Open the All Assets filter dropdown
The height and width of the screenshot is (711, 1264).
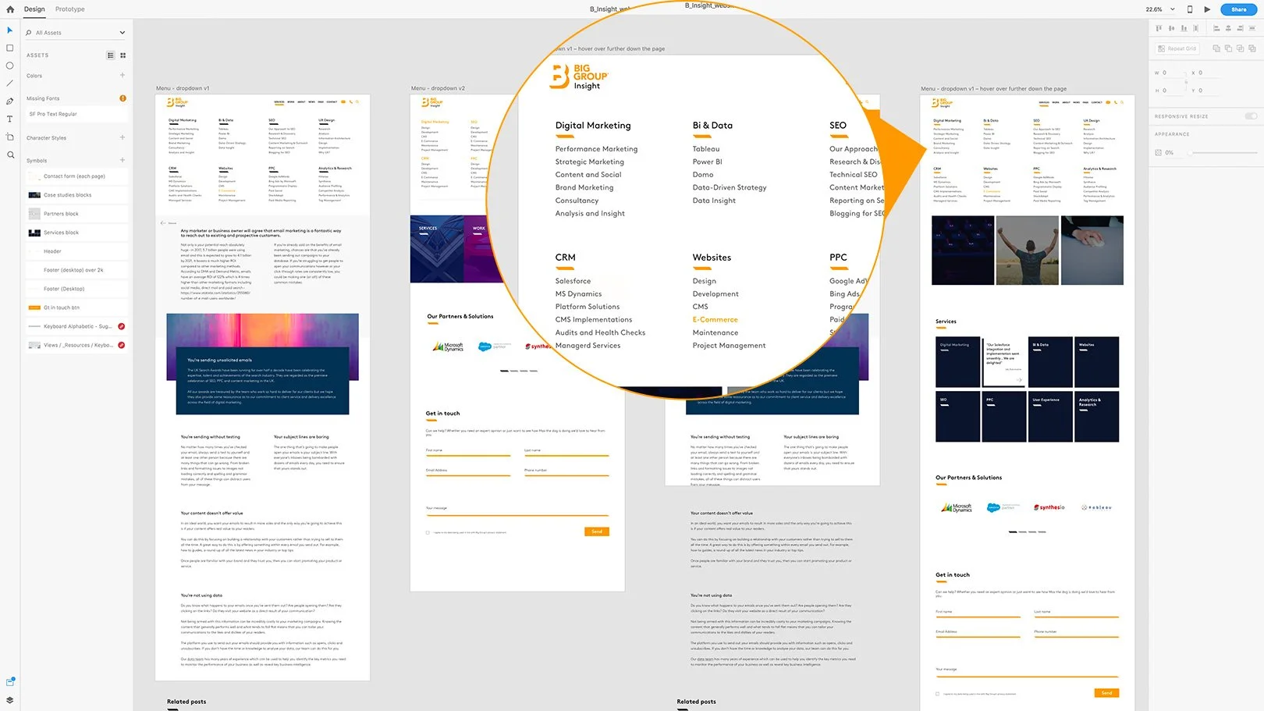point(122,33)
